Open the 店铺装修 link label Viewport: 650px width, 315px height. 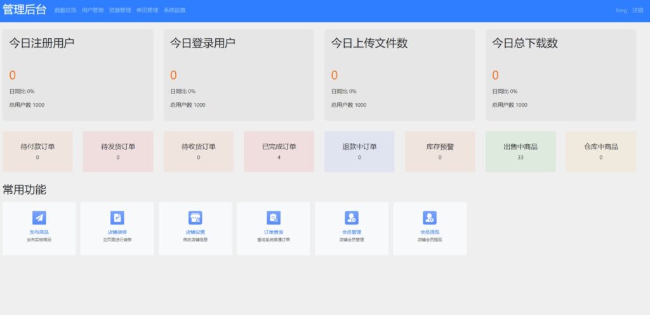117,232
